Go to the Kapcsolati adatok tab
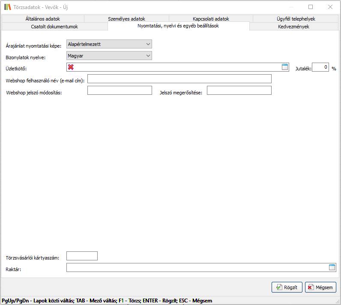 tap(211, 19)
